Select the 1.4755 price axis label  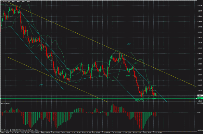(200, 38)
